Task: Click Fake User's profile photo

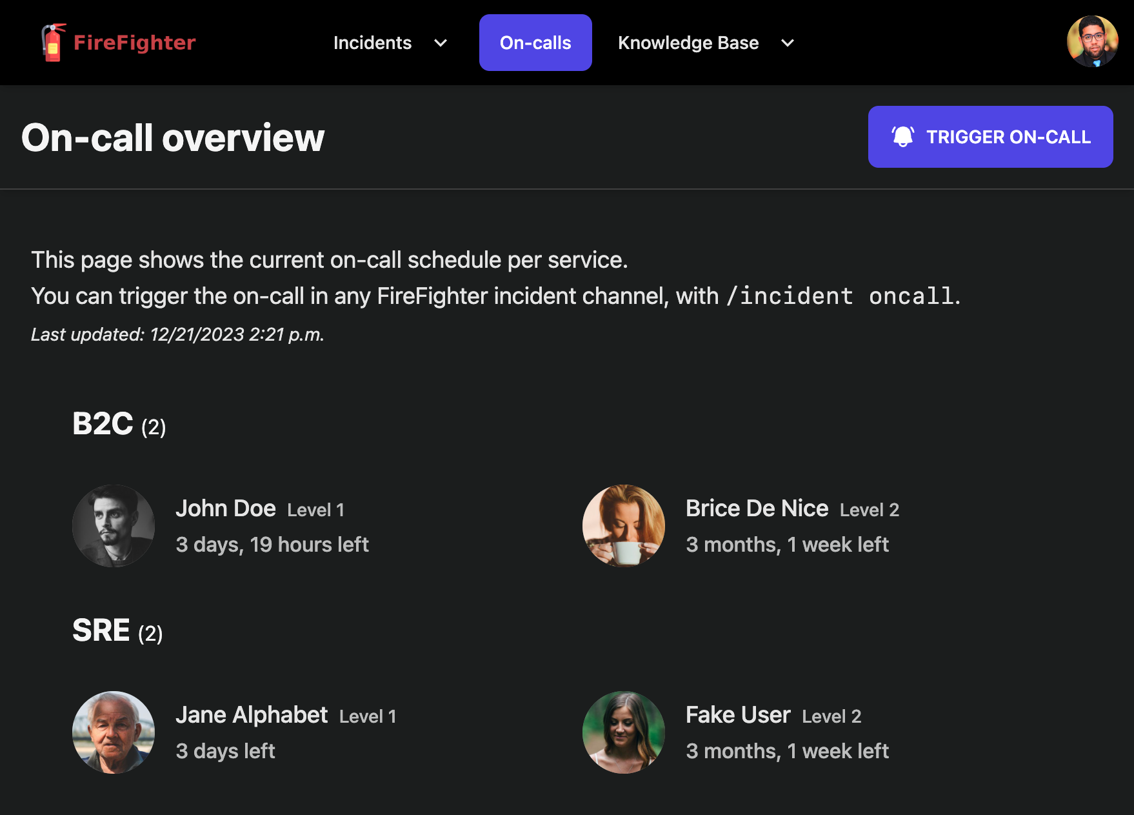Action: [624, 732]
